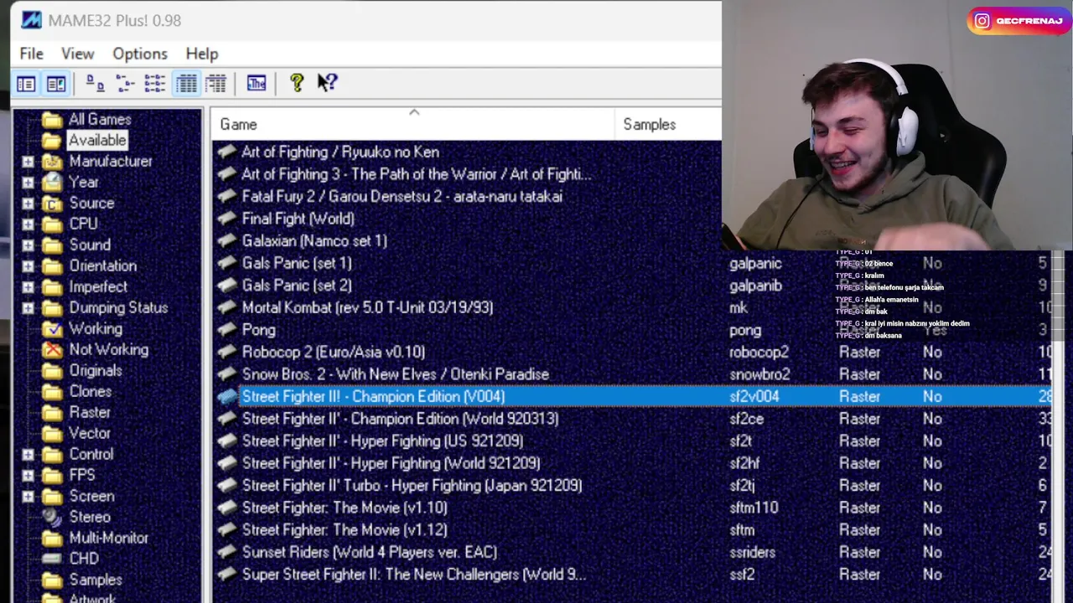Expand the Sound tree node
The width and height of the screenshot is (1073, 603).
pos(28,245)
